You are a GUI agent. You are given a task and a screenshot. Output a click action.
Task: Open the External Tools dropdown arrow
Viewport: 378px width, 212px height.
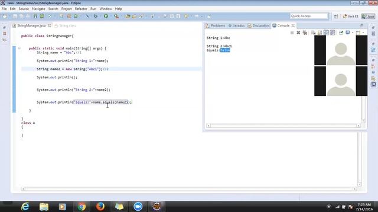coord(121,16)
